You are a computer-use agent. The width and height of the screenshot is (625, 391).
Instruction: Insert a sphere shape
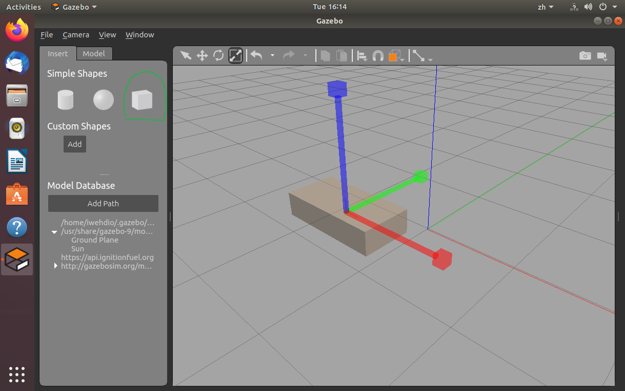pos(104,100)
